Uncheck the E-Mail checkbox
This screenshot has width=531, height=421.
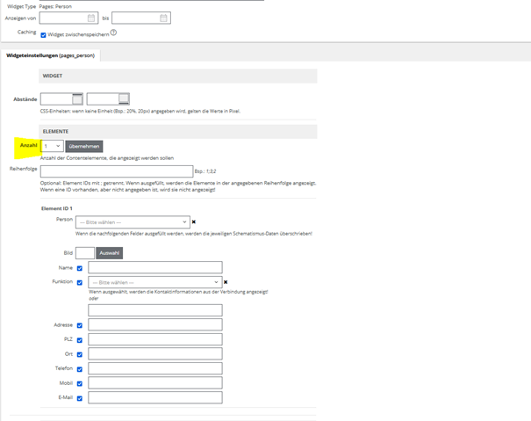click(80, 398)
